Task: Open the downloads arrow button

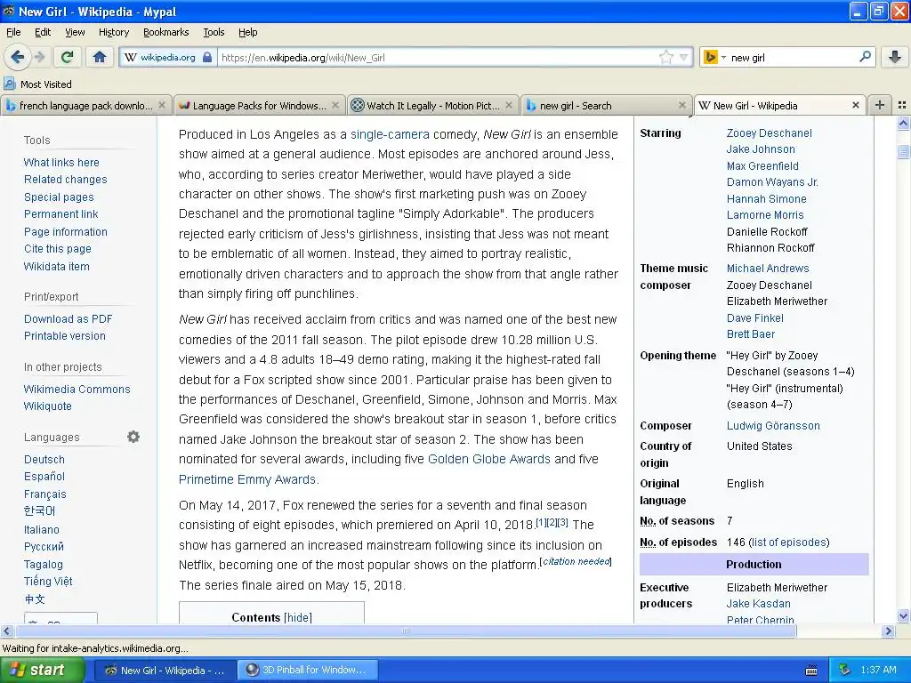Action: click(895, 57)
